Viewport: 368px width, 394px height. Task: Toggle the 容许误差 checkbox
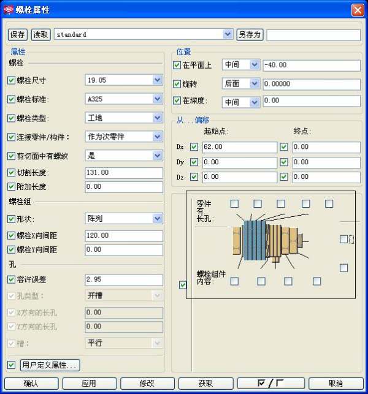11,279
